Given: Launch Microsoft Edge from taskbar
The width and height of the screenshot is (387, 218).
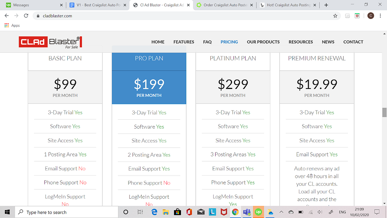Looking at the screenshot, I should point(154,212).
